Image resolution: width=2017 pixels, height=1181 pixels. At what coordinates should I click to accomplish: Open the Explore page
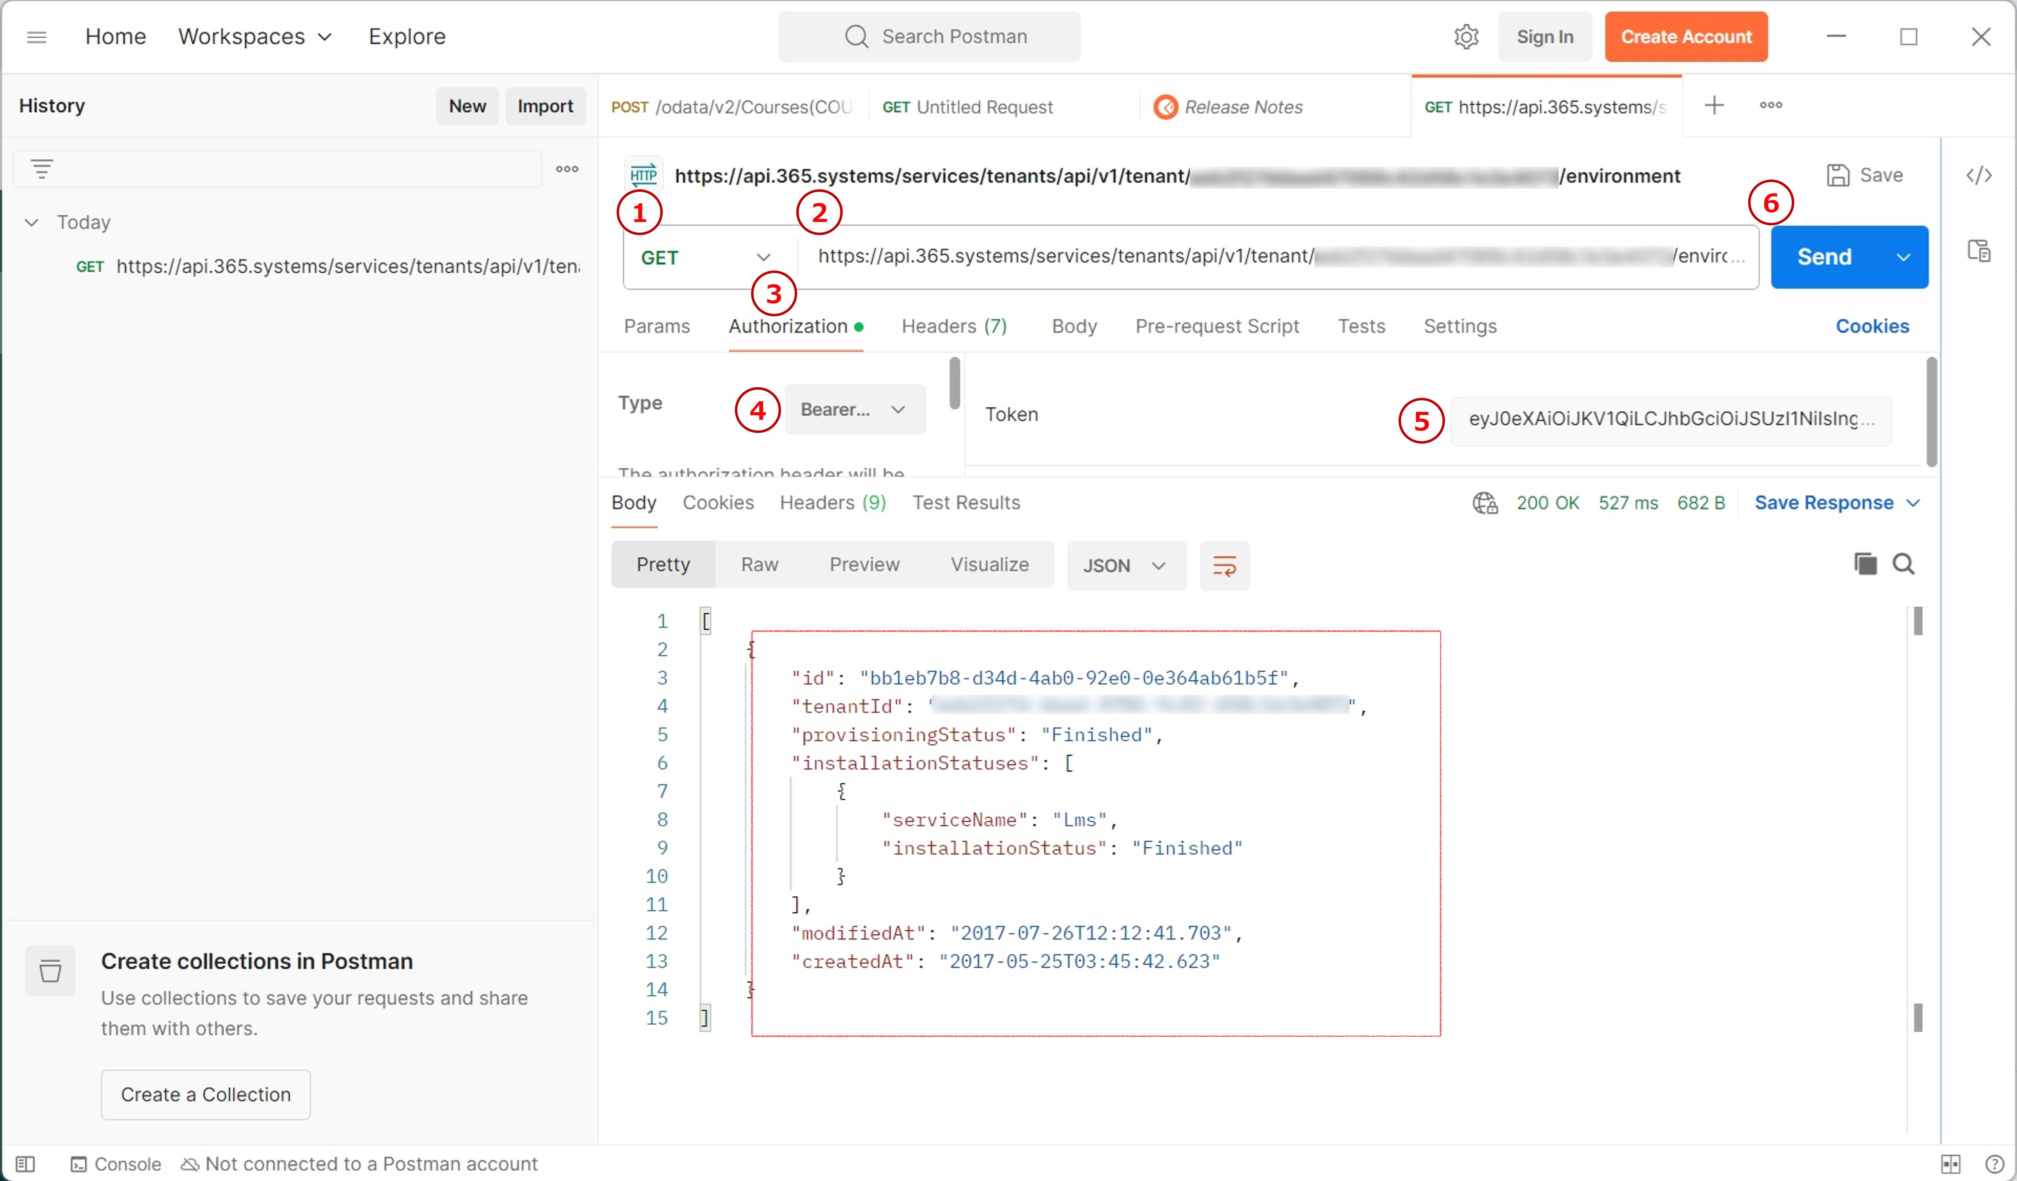click(x=407, y=37)
